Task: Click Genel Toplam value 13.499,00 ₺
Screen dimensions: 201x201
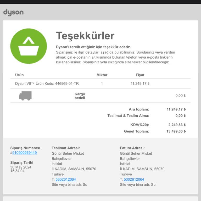Action: 176,131
